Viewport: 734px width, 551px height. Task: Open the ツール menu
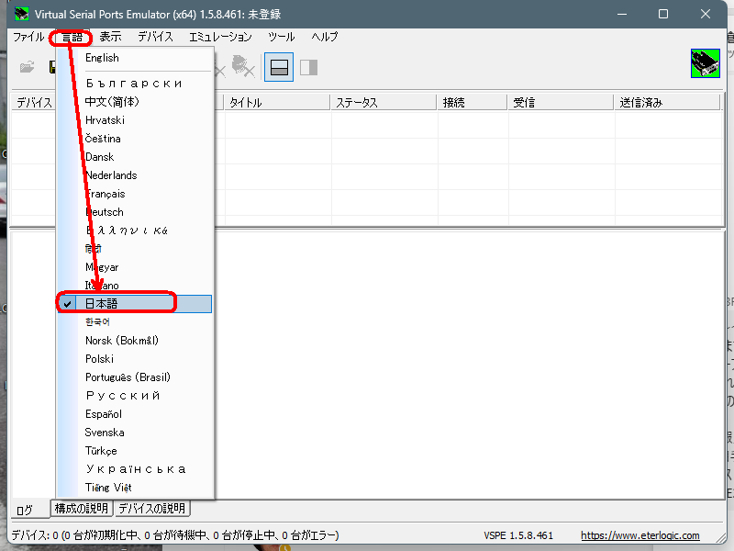coord(281,38)
